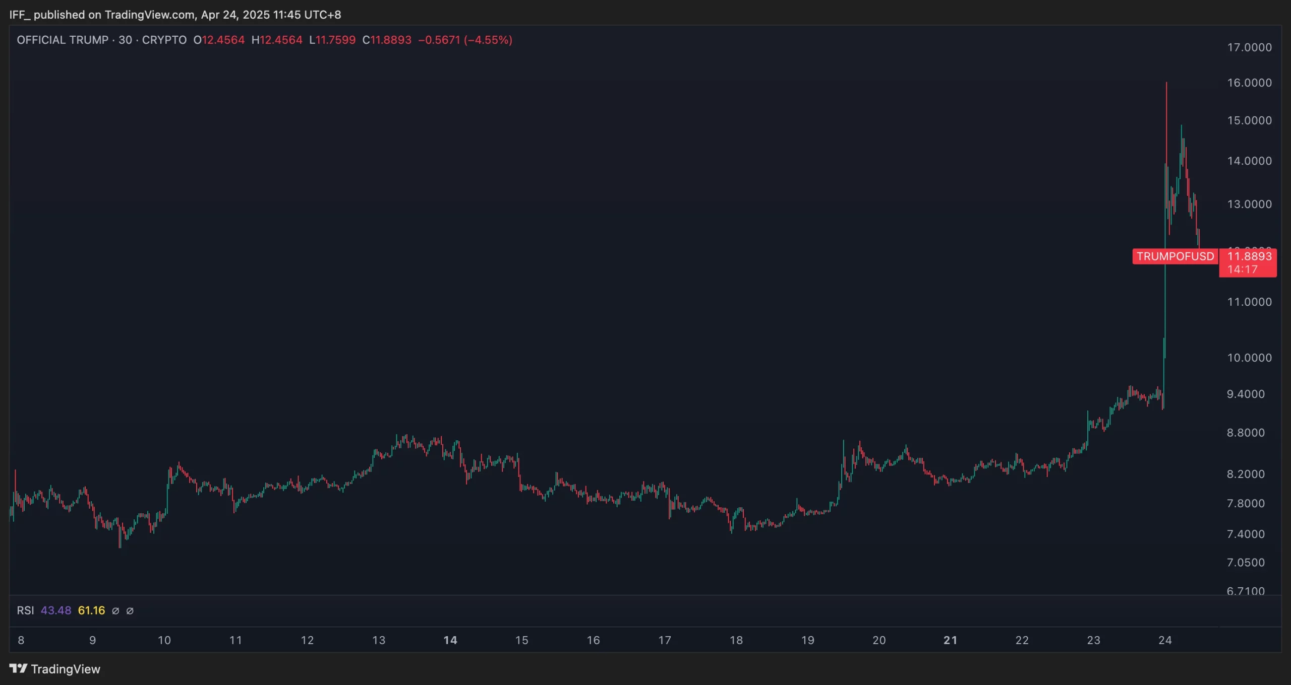Click the 16.0000 price axis label

tap(1249, 83)
